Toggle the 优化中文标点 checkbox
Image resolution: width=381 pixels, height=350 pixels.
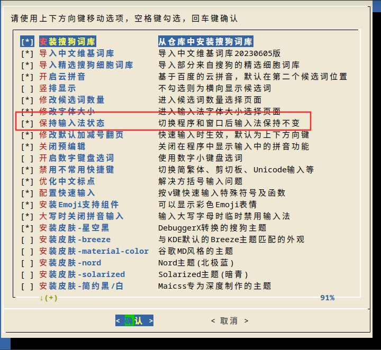[27, 181]
